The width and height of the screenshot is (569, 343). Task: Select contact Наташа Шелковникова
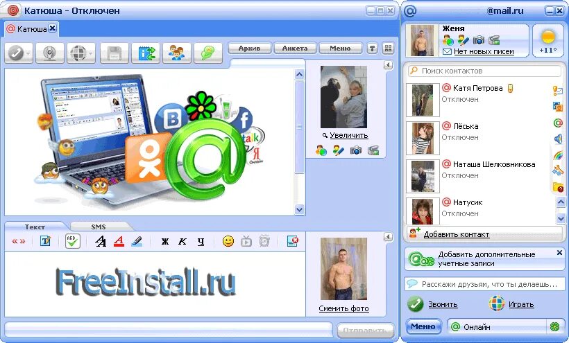click(x=494, y=164)
